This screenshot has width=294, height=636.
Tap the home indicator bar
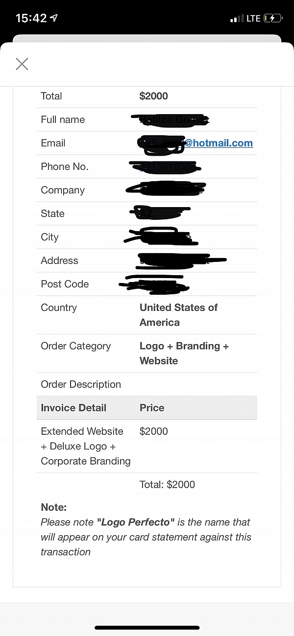pos(147,628)
